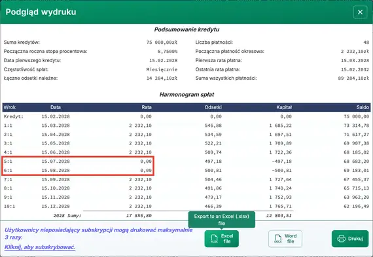Screen dimensions: 373x257
Task: Click interest 491,86 in row 8:1
Action: 213,188
